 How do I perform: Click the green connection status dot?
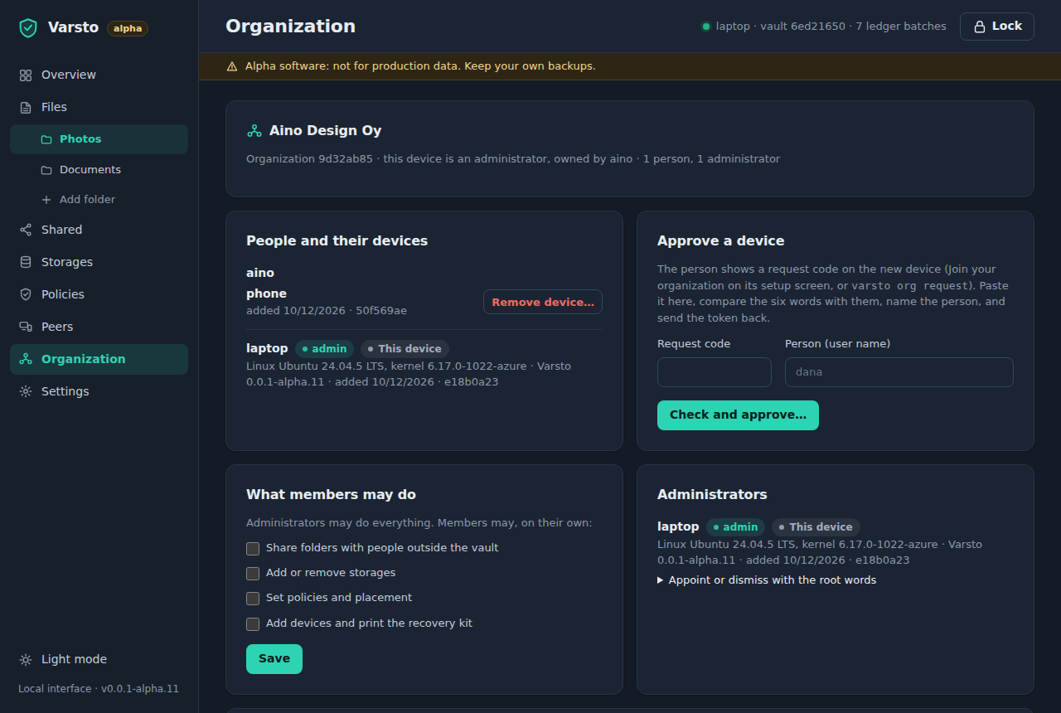[x=706, y=27]
